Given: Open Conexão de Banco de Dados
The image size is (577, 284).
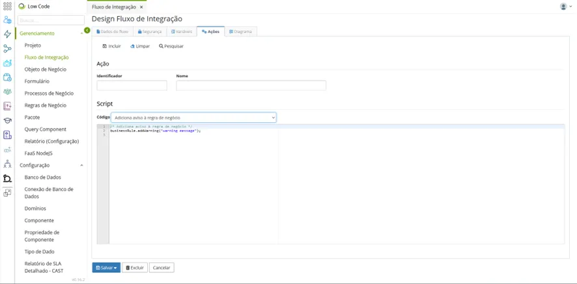Looking at the screenshot, I should click(x=49, y=193).
